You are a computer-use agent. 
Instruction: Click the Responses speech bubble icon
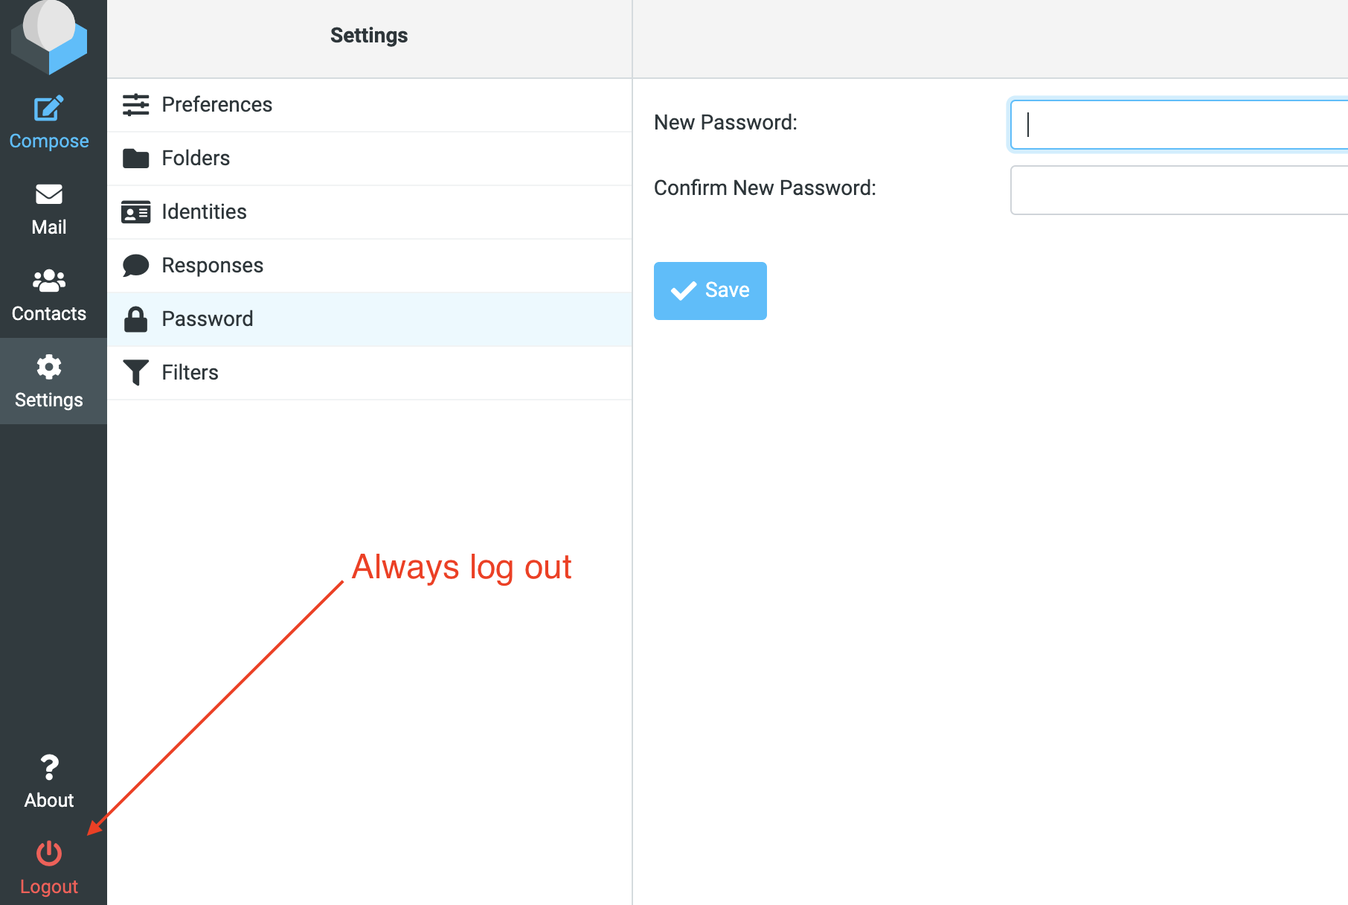(135, 266)
